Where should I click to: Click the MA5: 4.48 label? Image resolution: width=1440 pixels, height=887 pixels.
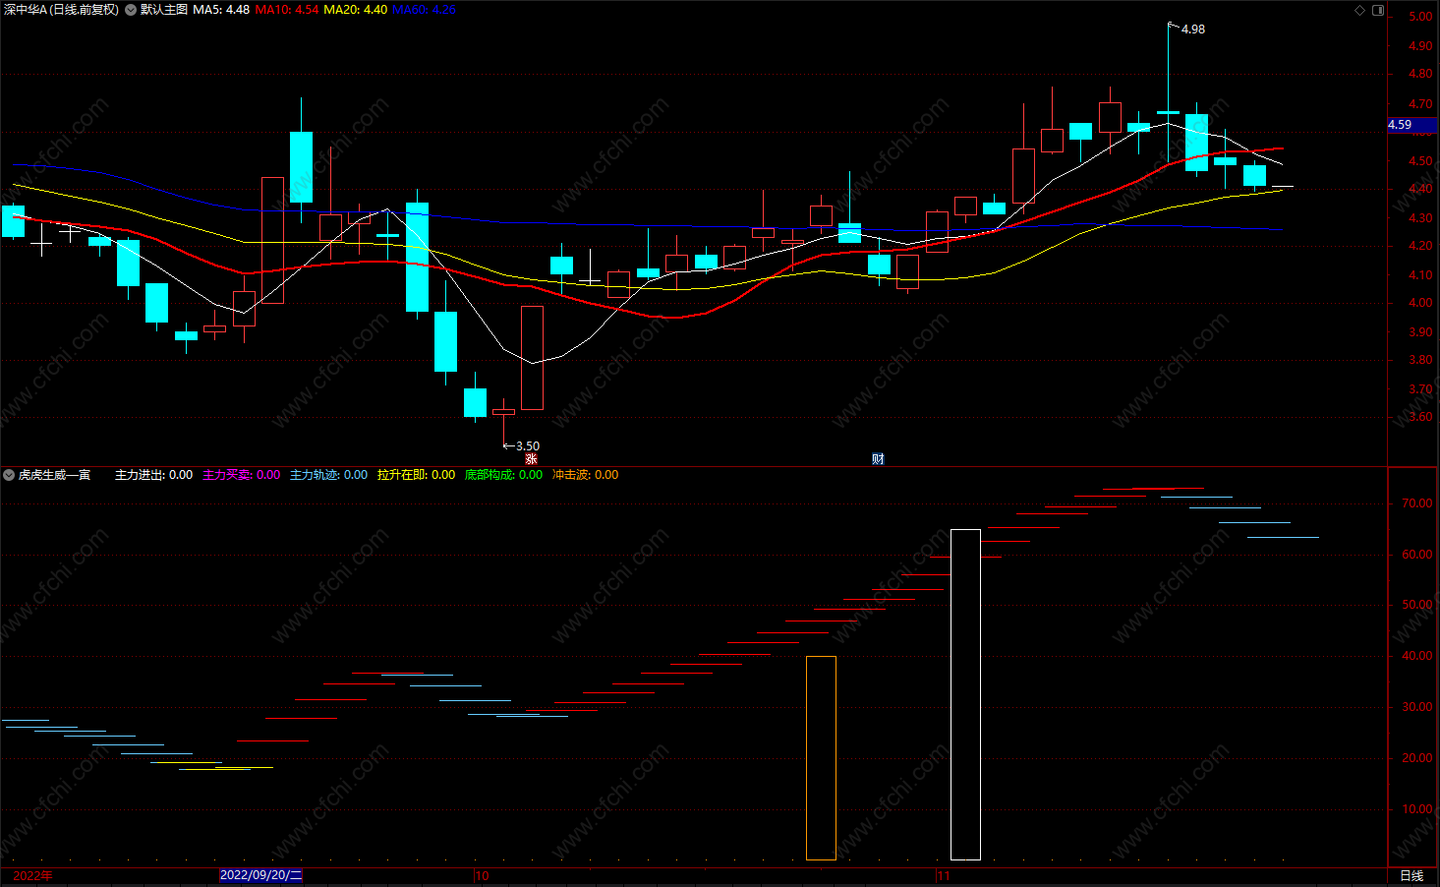point(221,10)
